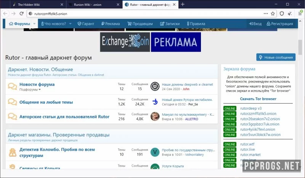The image size is (305, 178).
Task: Open the Форумы navigation item
Action: (20, 24)
